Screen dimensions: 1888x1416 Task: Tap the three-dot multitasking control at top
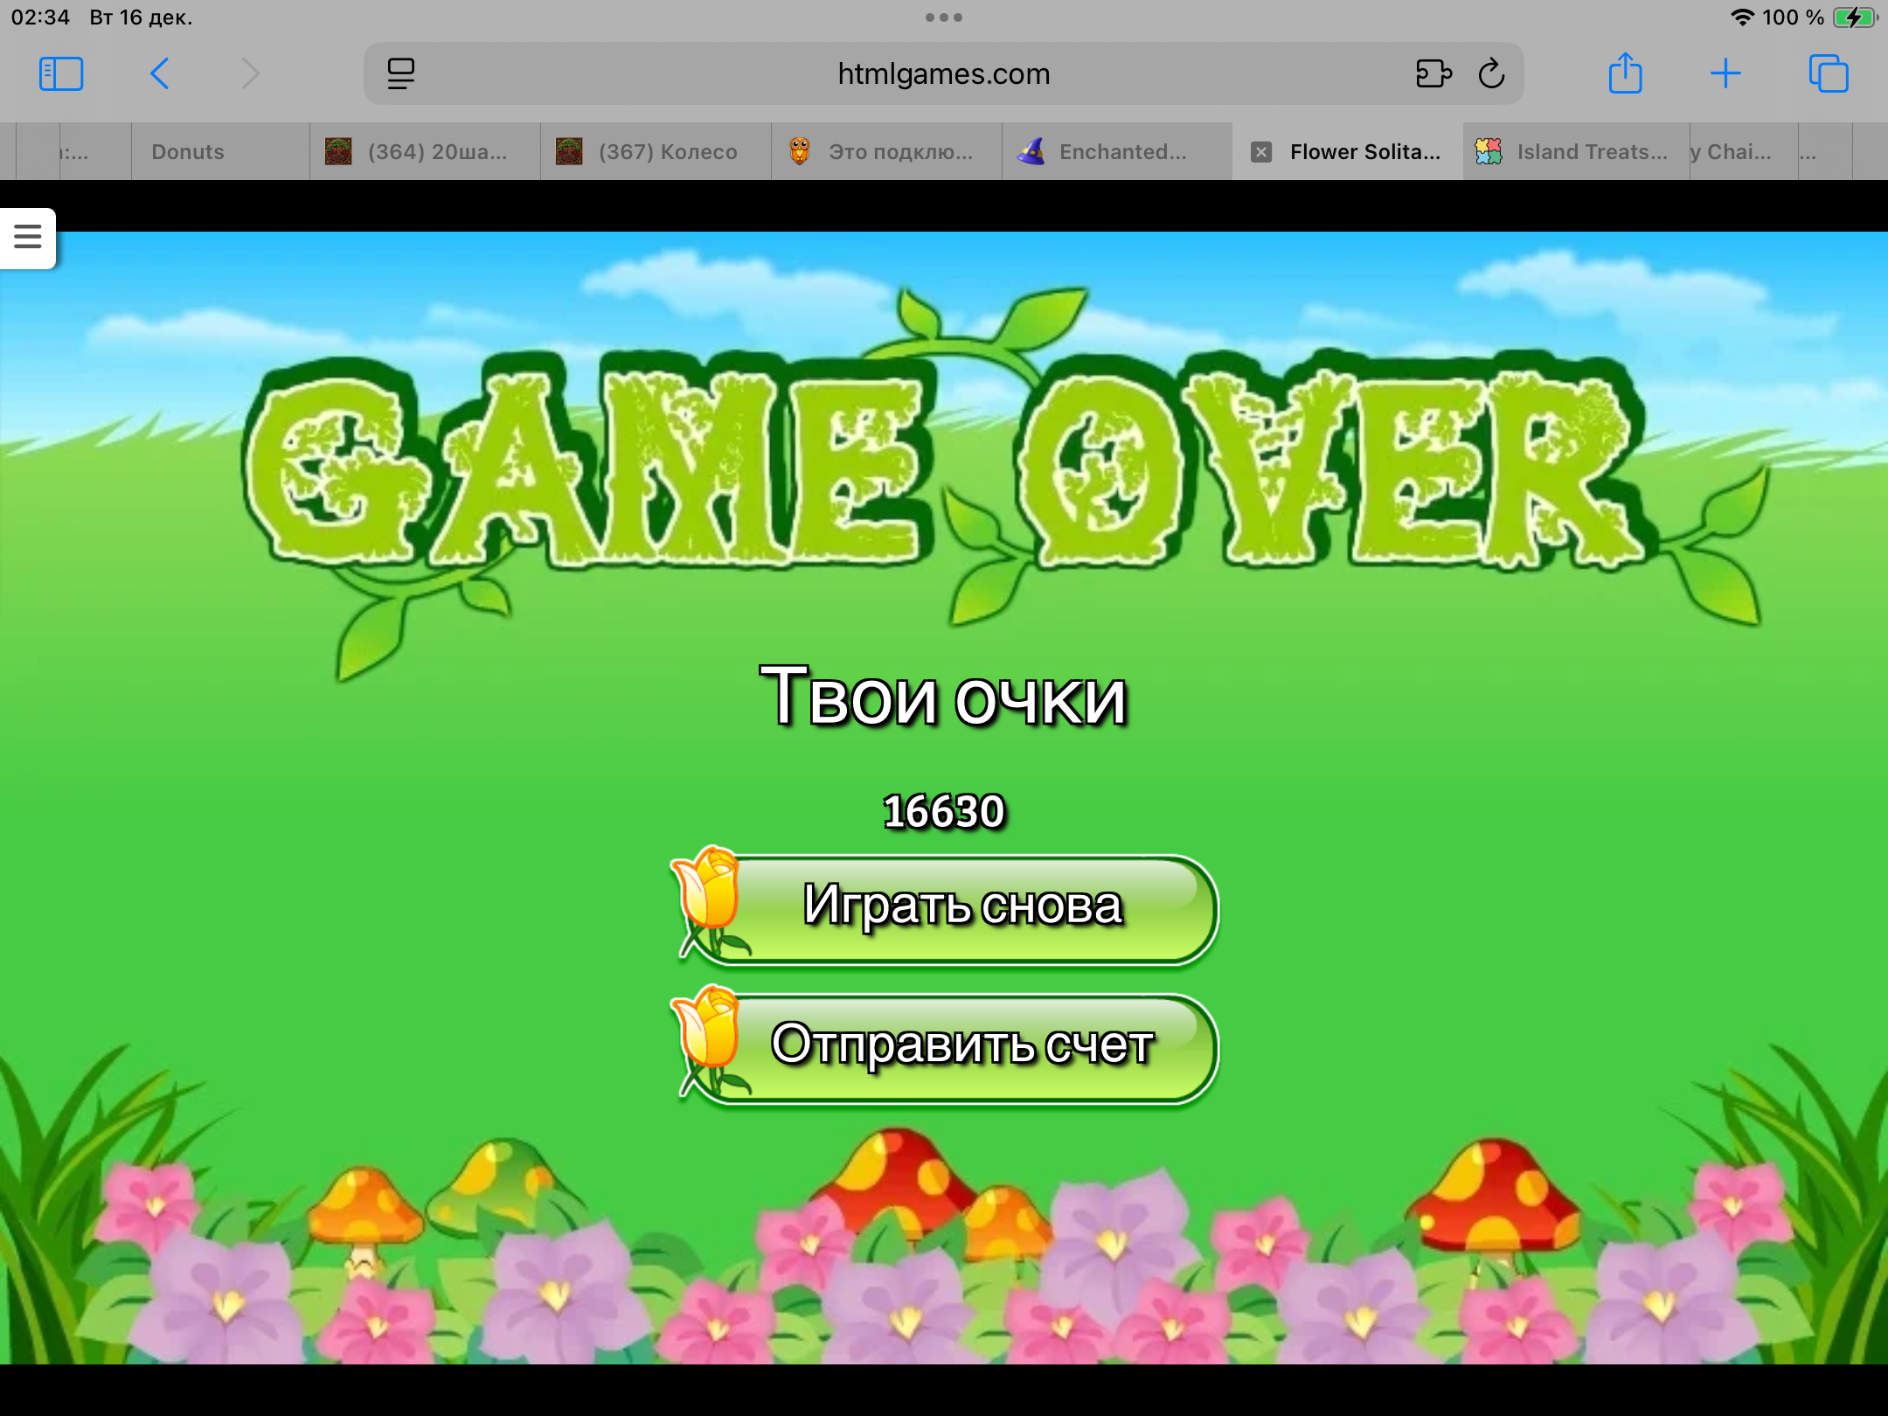click(944, 17)
